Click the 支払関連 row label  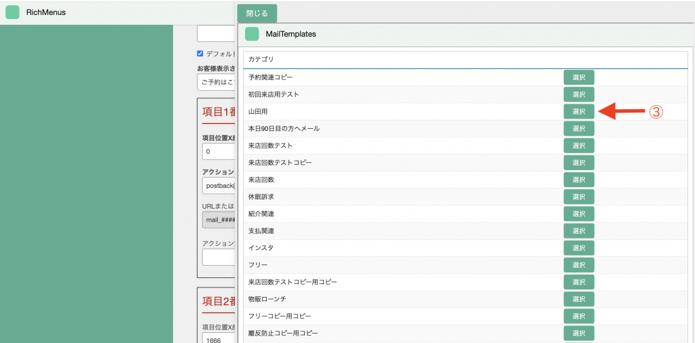coord(261,231)
